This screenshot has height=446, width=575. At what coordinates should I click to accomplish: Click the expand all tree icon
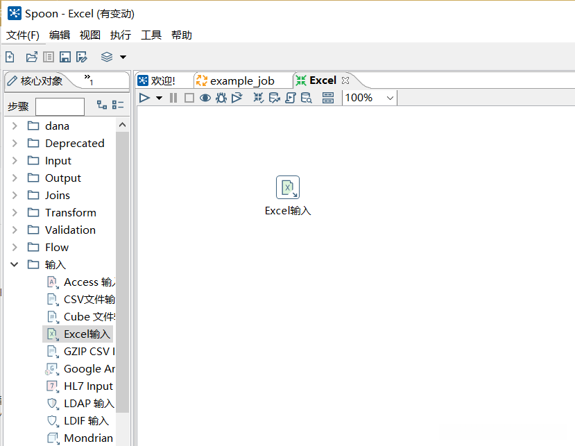102,105
